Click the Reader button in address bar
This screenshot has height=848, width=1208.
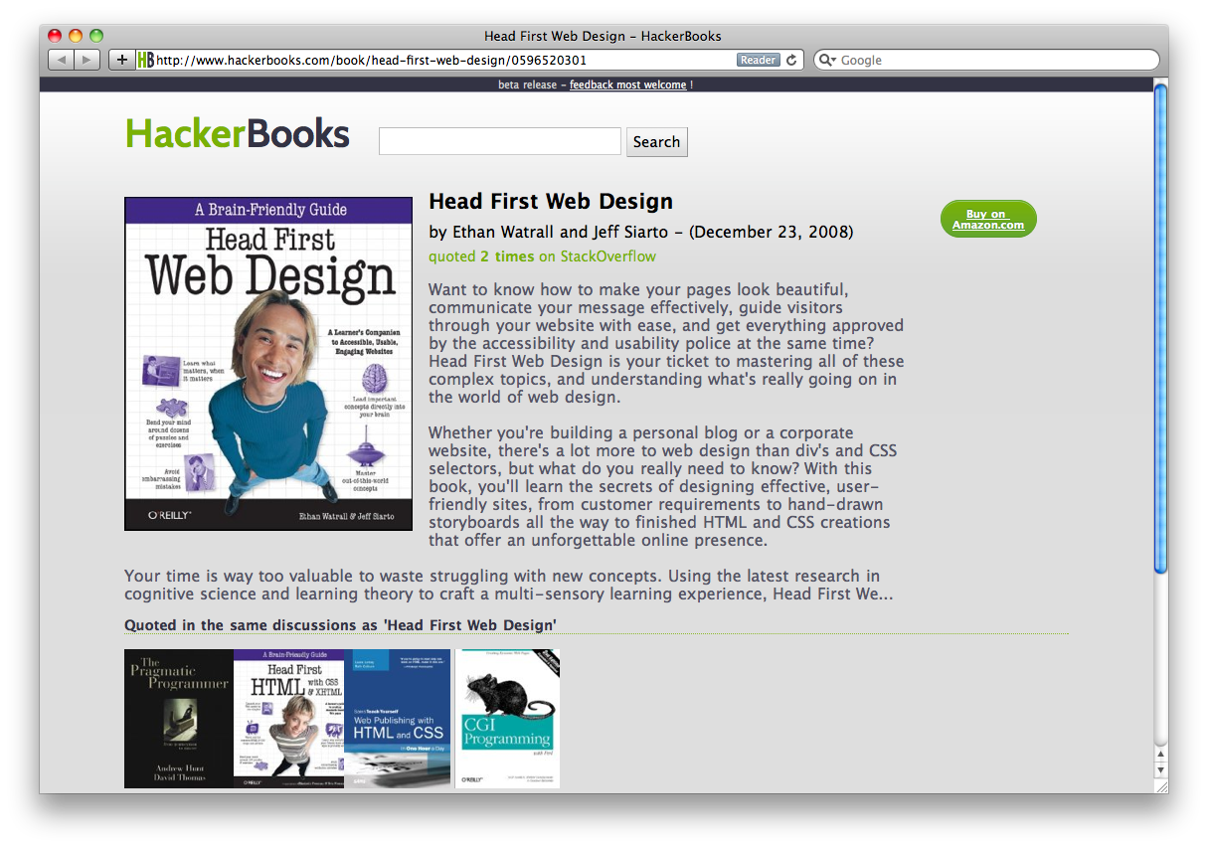click(758, 60)
